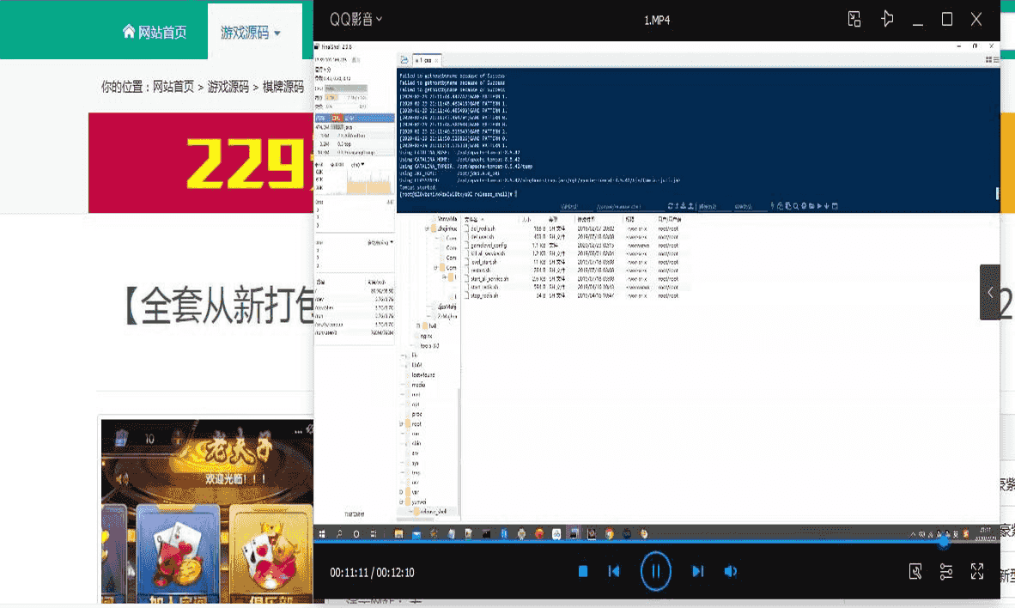The image size is (1015, 608).
Task: Pin the player window on top
Action: tap(887, 20)
